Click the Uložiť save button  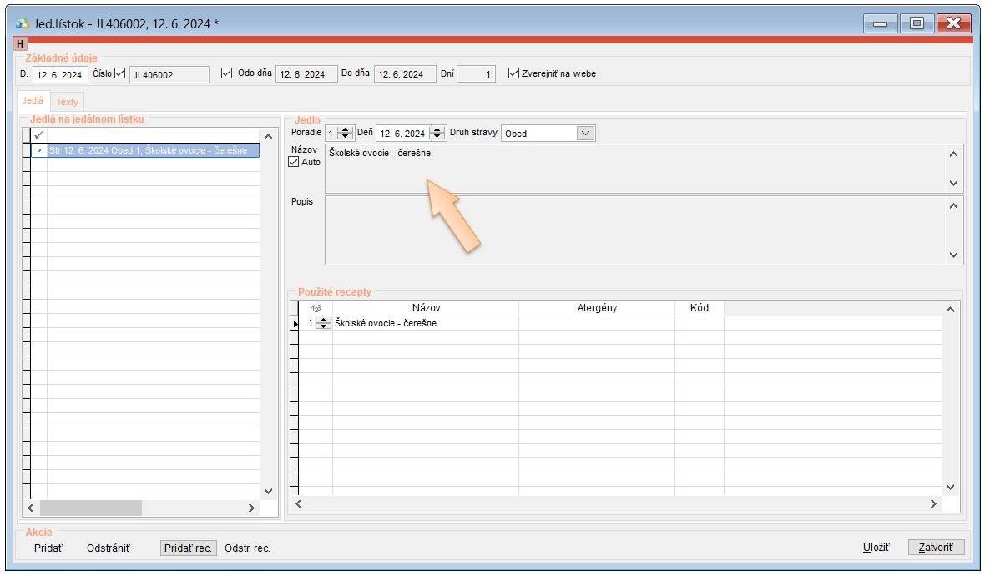point(876,548)
